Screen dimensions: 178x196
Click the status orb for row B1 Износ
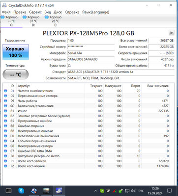[5, 111]
